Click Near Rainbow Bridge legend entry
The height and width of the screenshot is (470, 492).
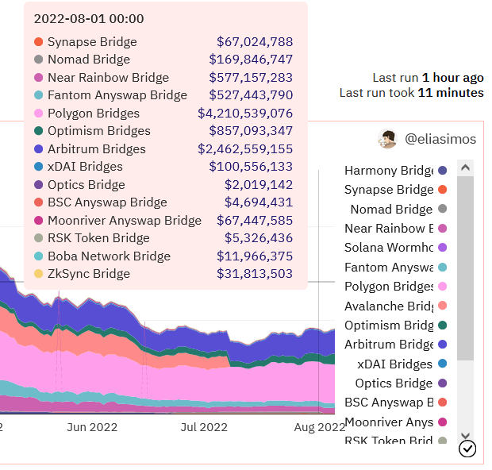[389, 229]
